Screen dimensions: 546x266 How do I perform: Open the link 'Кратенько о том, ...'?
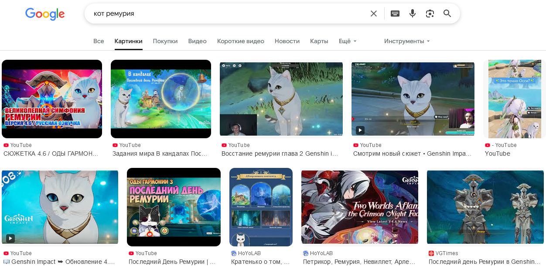(260, 262)
